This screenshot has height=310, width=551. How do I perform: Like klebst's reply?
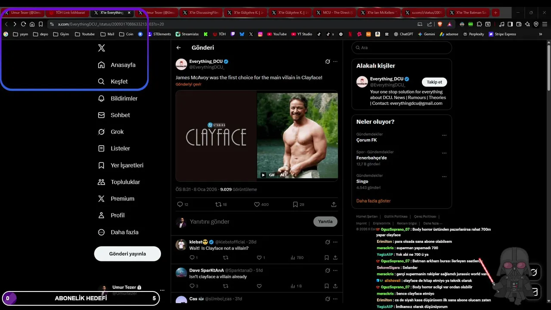coord(259,257)
